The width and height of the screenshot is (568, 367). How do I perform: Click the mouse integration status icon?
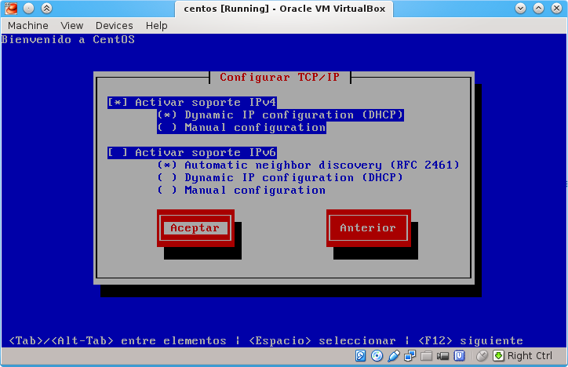click(482, 356)
